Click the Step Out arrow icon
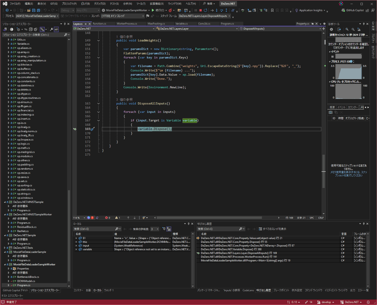Screen dimensions: 377x305 (x=226, y=10)
